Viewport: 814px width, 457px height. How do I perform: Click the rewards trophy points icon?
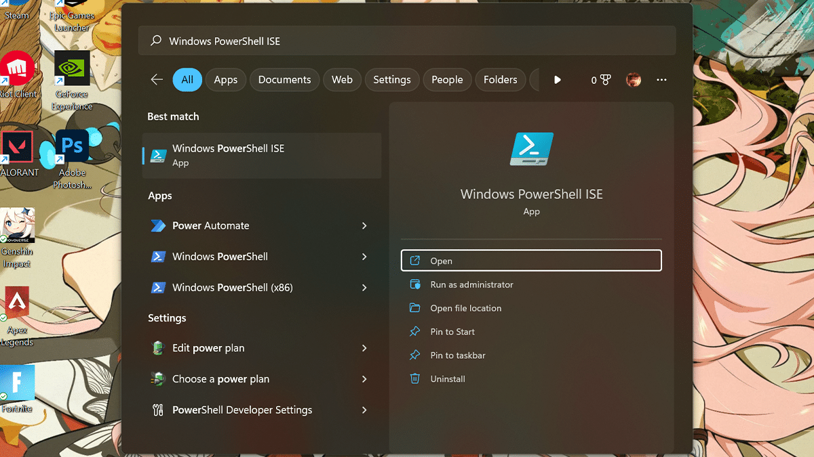601,80
